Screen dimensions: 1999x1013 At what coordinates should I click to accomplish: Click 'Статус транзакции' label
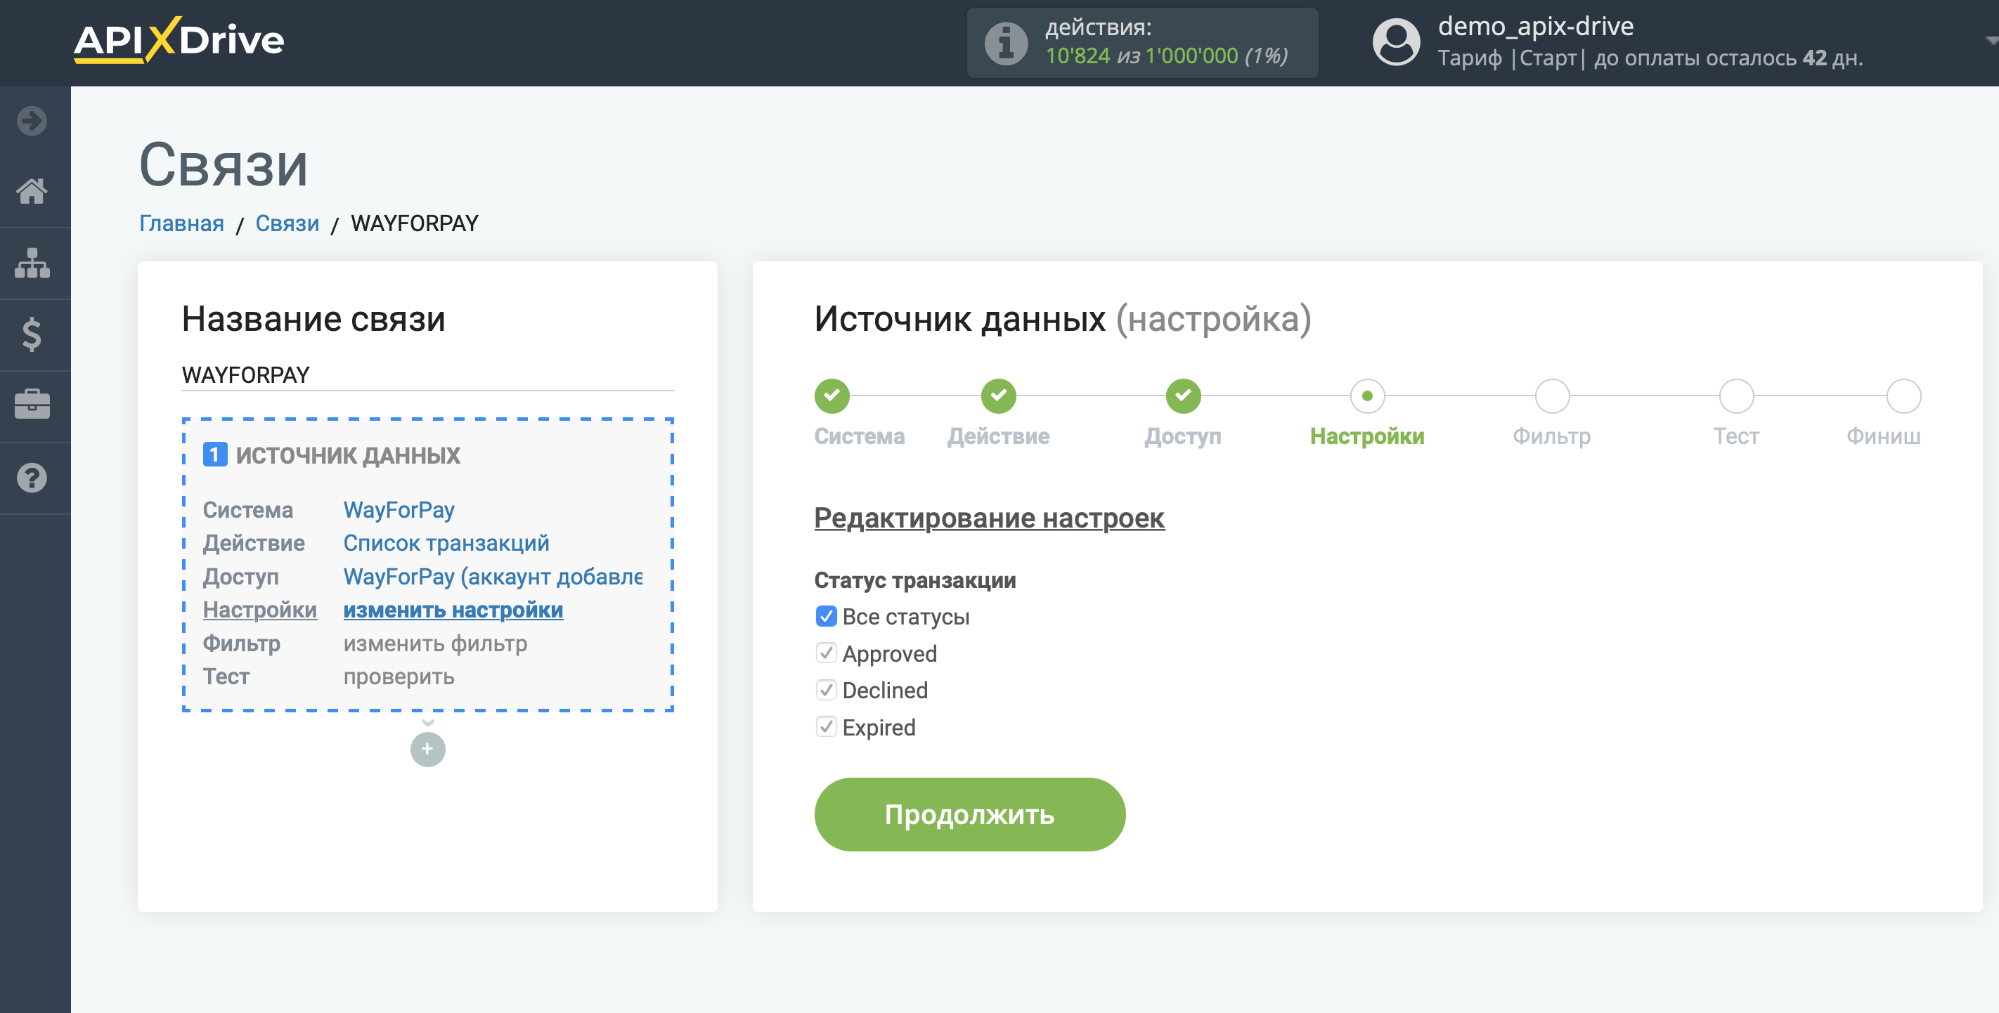coord(915,580)
